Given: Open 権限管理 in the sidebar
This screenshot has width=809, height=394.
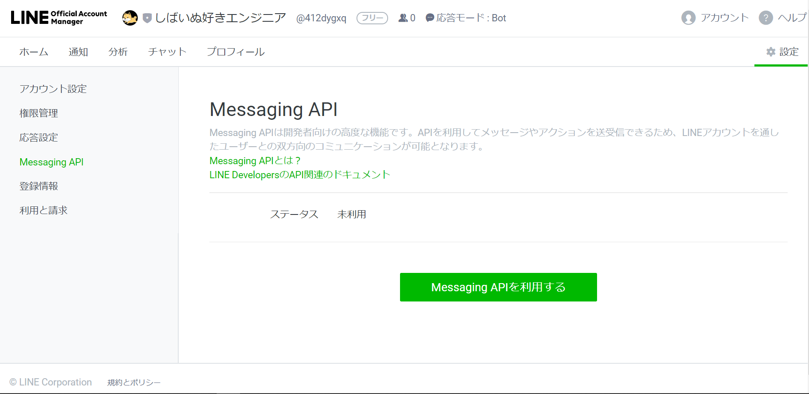Looking at the screenshot, I should (x=39, y=113).
